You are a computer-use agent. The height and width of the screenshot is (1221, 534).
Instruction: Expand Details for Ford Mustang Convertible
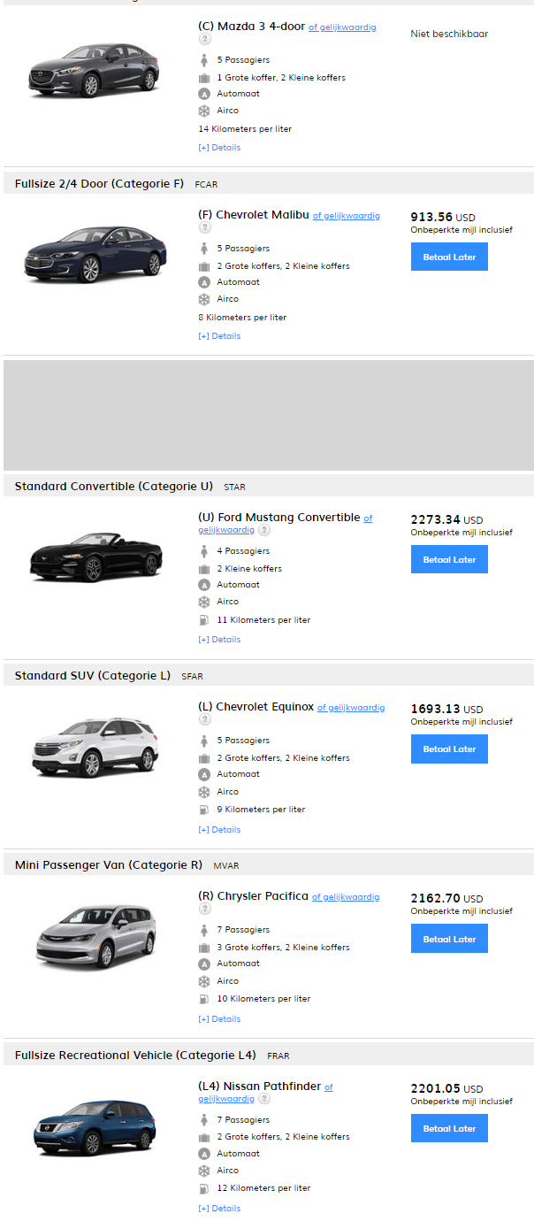tap(219, 640)
